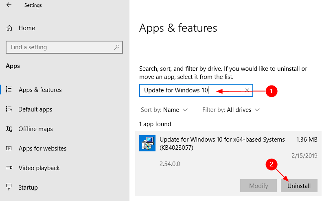Screen dimensions: 322x201
Task: Click the Startup icon
Action: pos(9,187)
